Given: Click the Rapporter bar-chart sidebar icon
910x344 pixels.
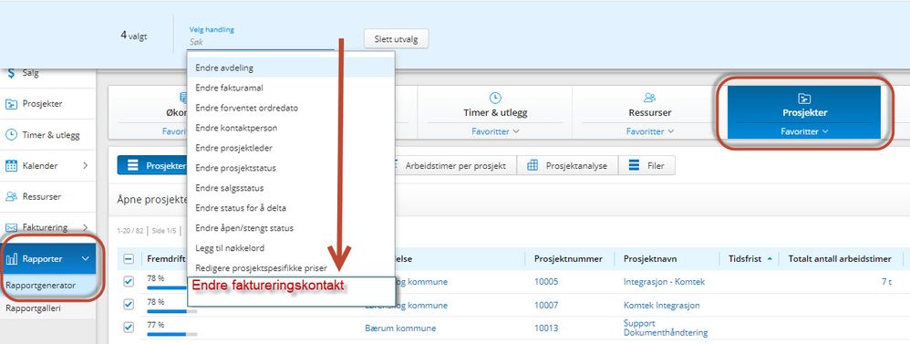Looking at the screenshot, I should (x=11, y=259).
